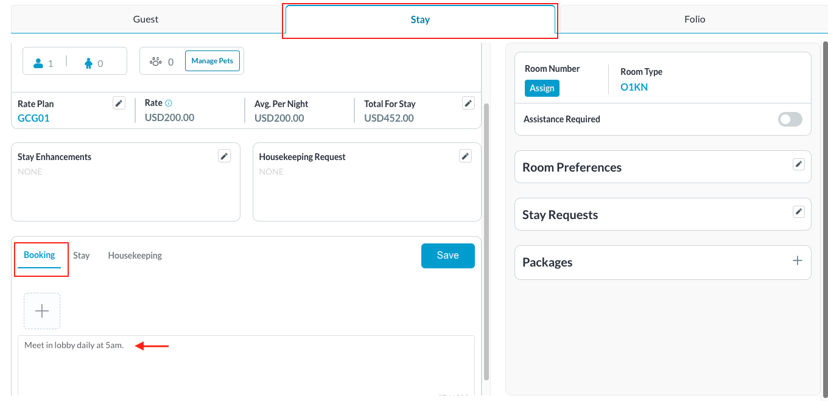Image resolution: width=828 pixels, height=401 pixels.
Task: Edit Total For Stay pencil icon
Action: [x=468, y=103]
